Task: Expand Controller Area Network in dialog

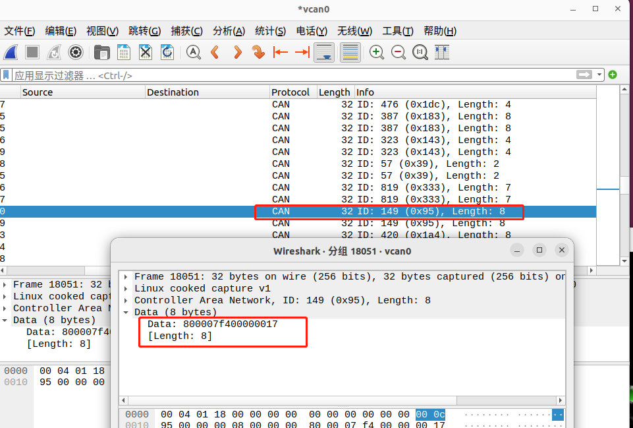Action: point(126,300)
